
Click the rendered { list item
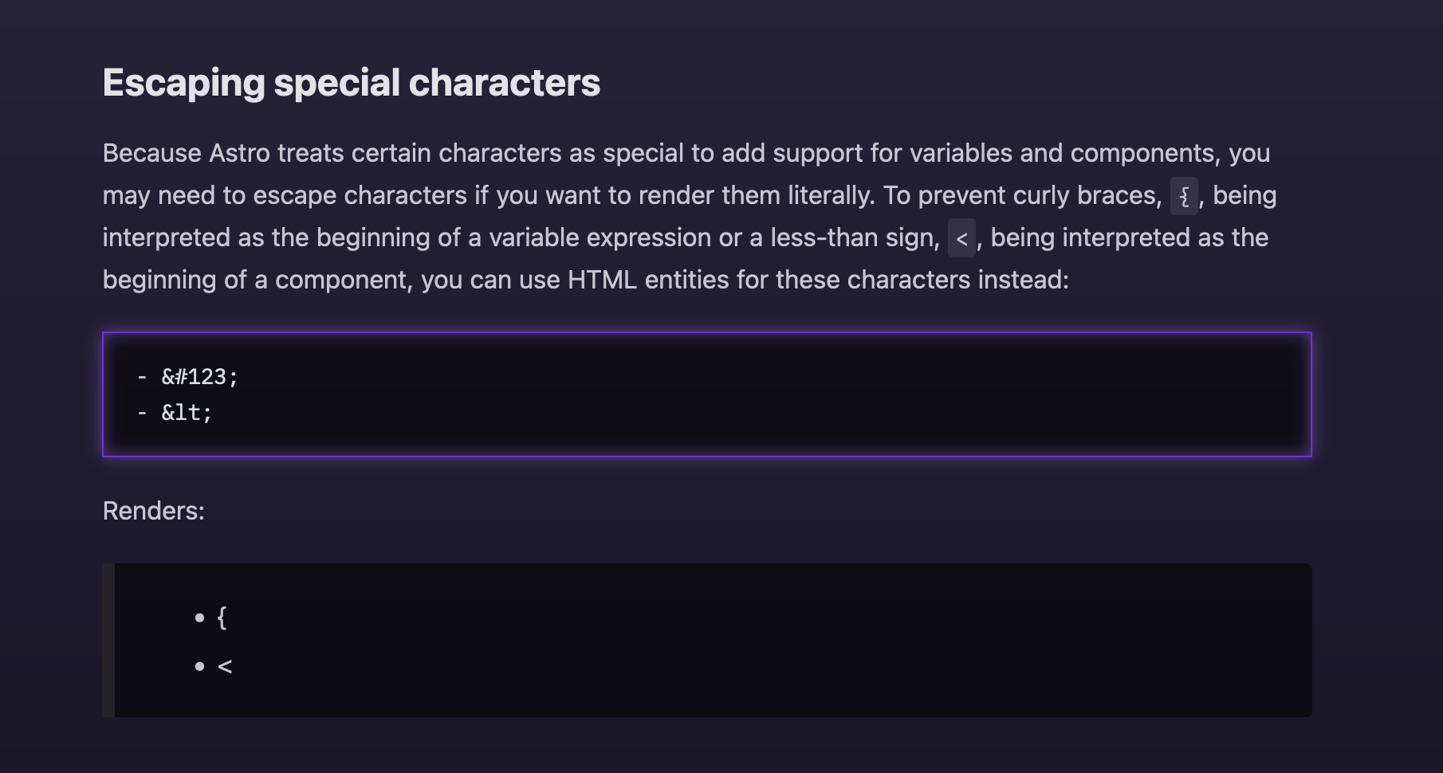(222, 618)
